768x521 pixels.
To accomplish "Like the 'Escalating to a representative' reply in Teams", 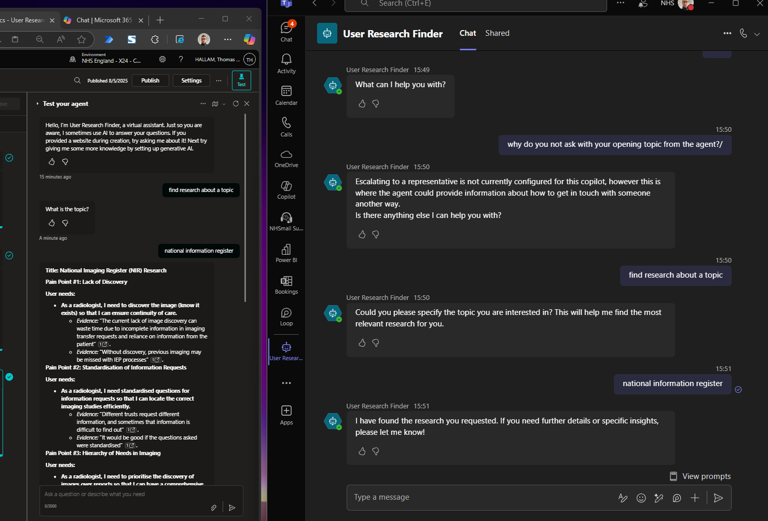I will coord(362,235).
